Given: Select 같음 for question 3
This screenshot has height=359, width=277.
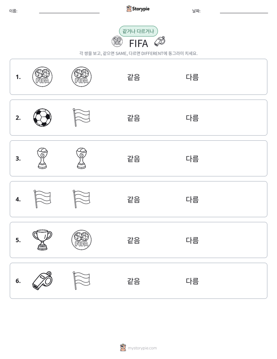Looking at the screenshot, I should pos(133,159).
